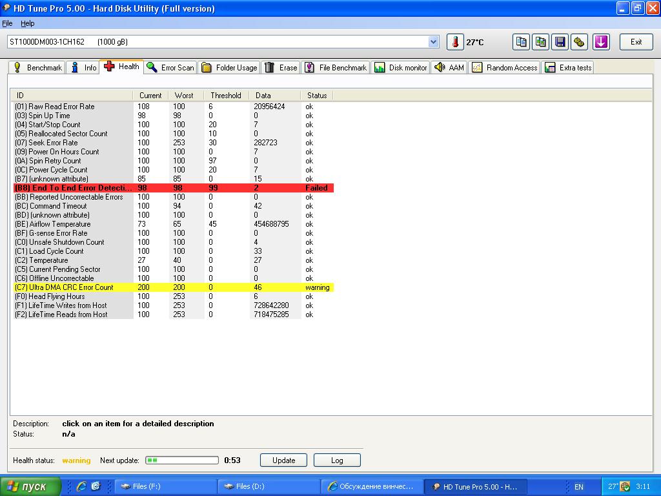661x496 pixels.
Task: Open the Error Scan tab
Action: click(x=170, y=67)
